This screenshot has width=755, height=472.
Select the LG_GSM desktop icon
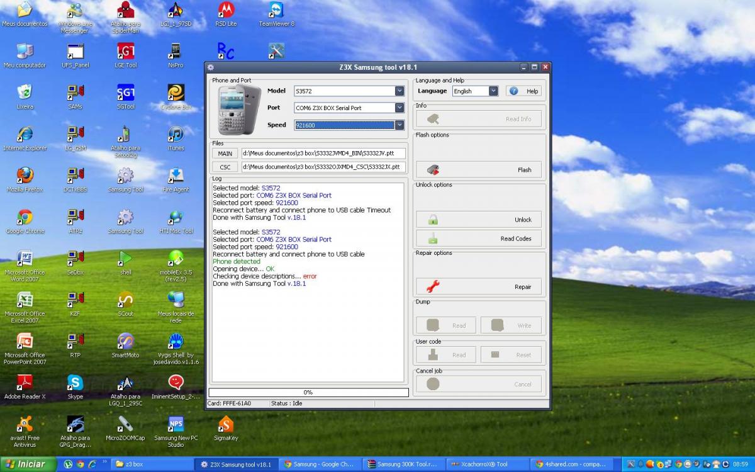pos(75,139)
